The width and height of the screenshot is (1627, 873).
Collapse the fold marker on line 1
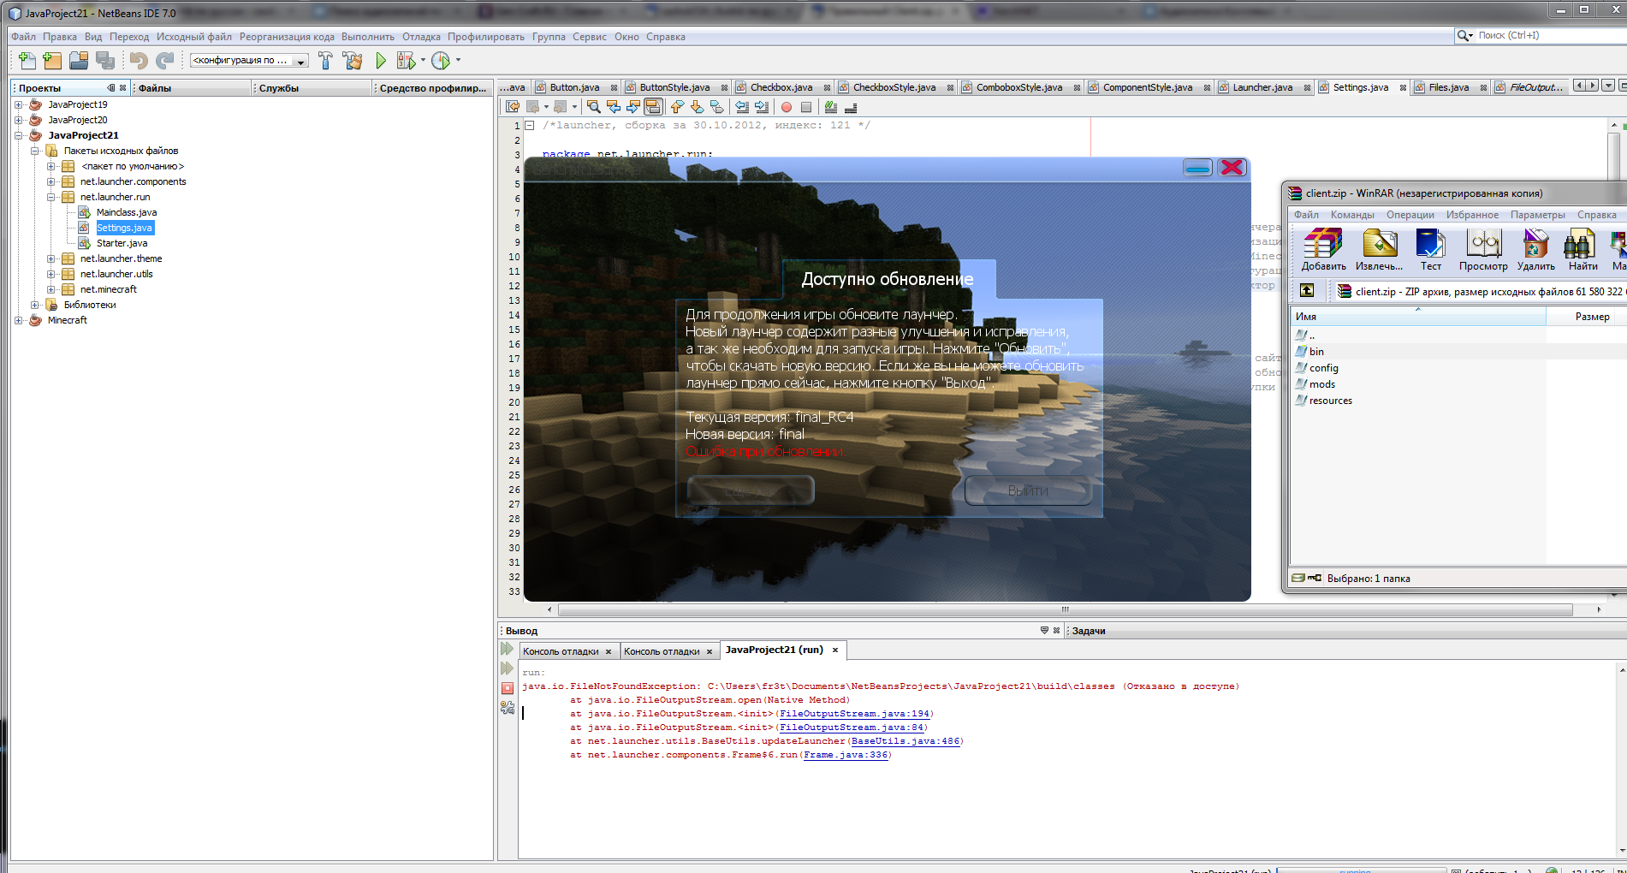[529, 125]
